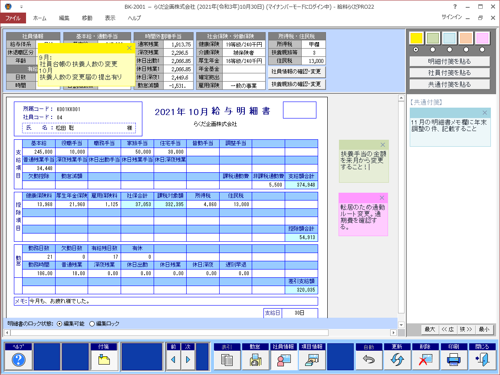Click the empty stamp box beside title
The height and width of the screenshot is (375, 500).
point(300,110)
